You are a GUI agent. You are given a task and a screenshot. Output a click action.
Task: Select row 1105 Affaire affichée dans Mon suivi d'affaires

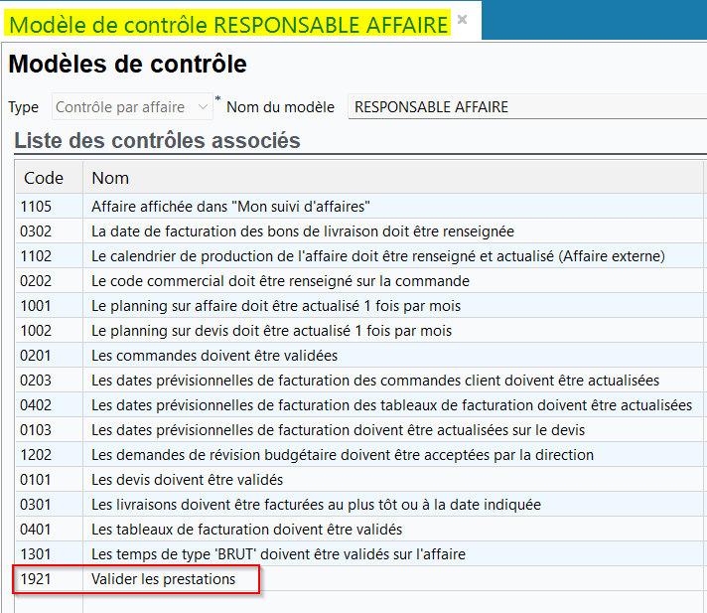click(359, 207)
